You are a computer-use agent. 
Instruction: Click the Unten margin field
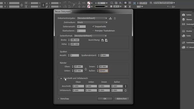click(x=79, y=71)
